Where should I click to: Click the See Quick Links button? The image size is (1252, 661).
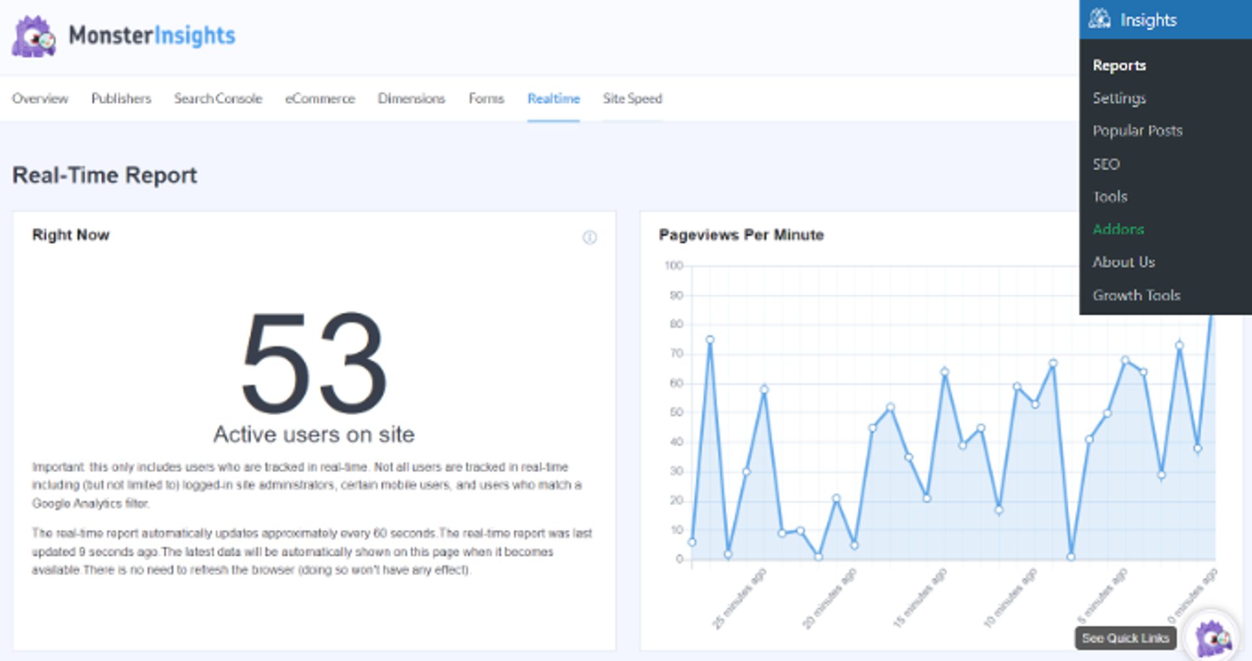tap(1126, 638)
